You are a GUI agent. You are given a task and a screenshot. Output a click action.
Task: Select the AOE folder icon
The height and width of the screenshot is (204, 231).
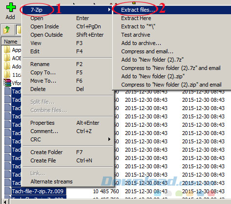(7, 58)
